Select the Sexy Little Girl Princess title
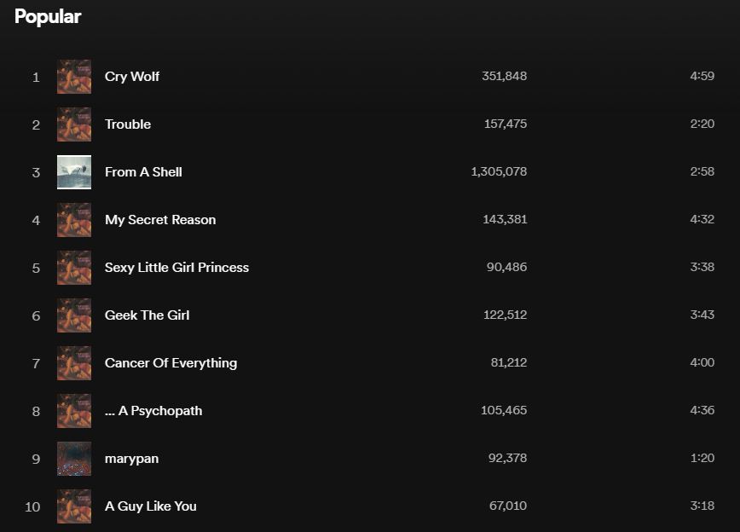 click(x=176, y=268)
